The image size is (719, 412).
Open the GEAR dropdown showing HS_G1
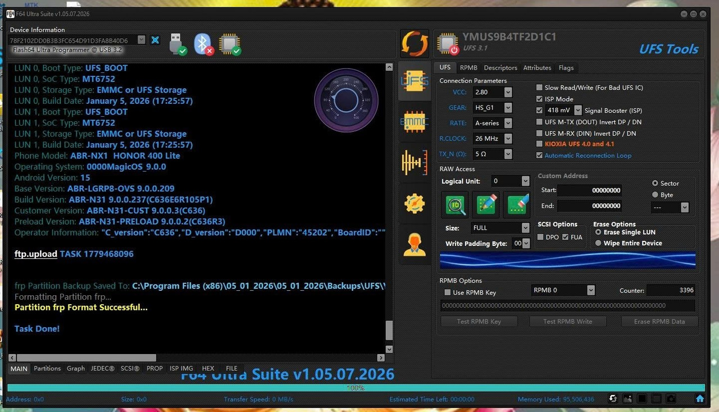(508, 107)
